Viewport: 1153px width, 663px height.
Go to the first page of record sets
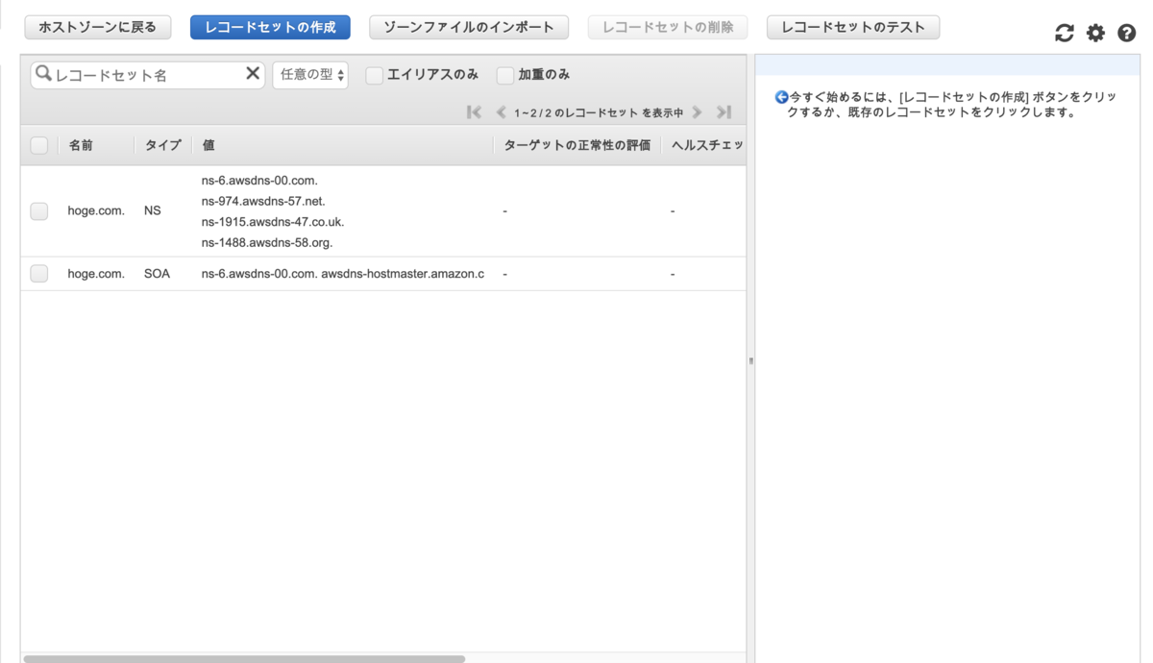pyautogui.click(x=473, y=112)
